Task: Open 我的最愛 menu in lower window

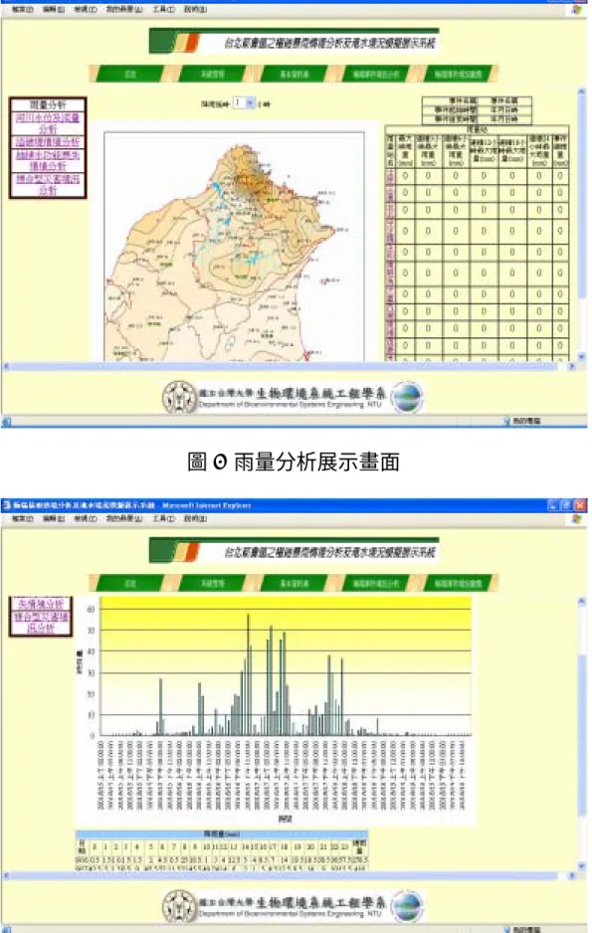Action: pyautogui.click(x=124, y=519)
